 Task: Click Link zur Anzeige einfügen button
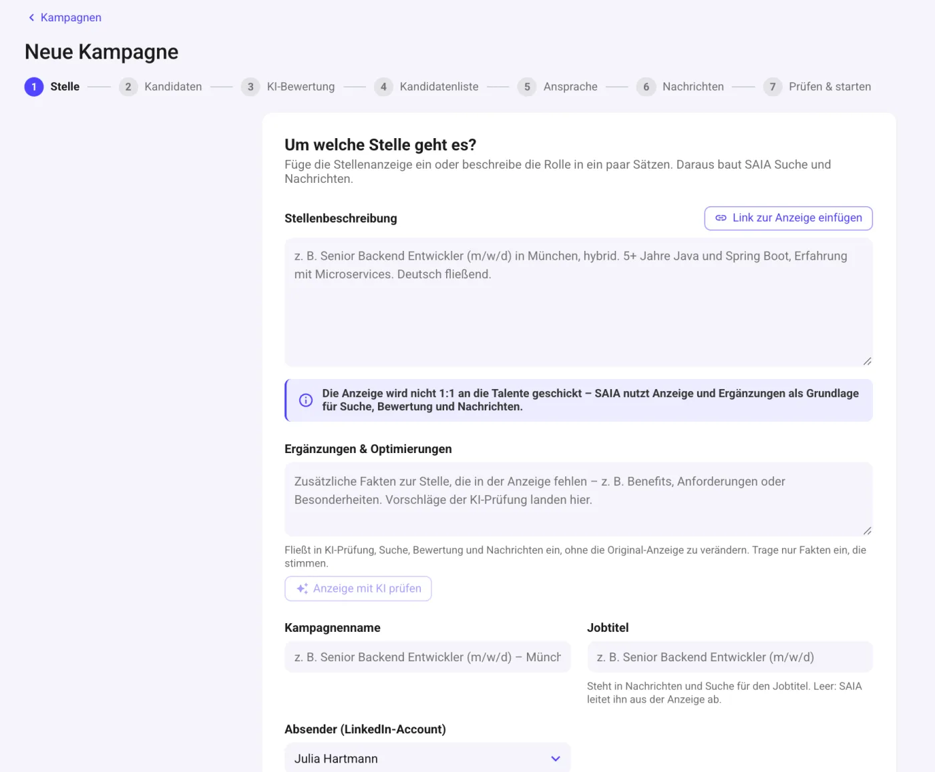tap(788, 218)
